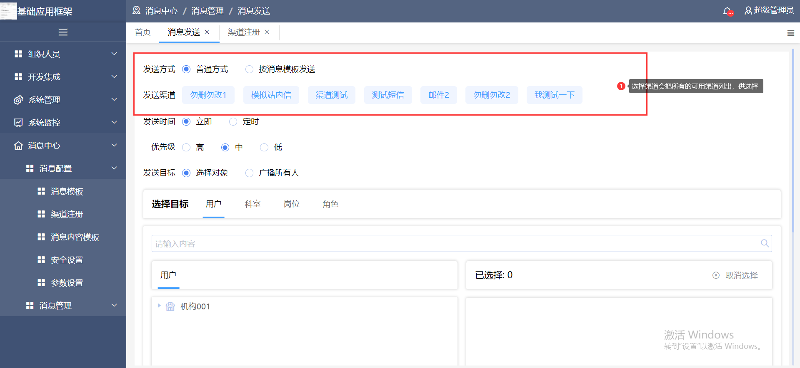Viewport: 800px width, 368px height.
Task: Click the 消息配置 grid icon
Action: 30,168
